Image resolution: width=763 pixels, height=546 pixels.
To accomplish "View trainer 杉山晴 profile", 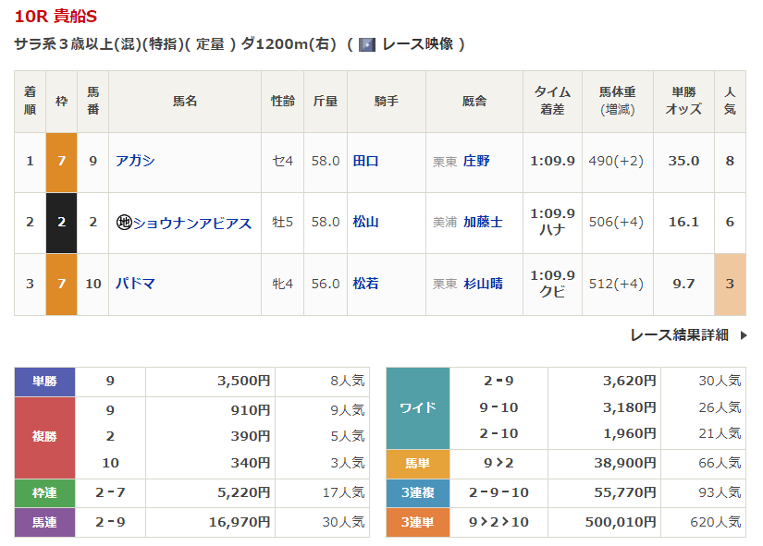I will 483,284.
